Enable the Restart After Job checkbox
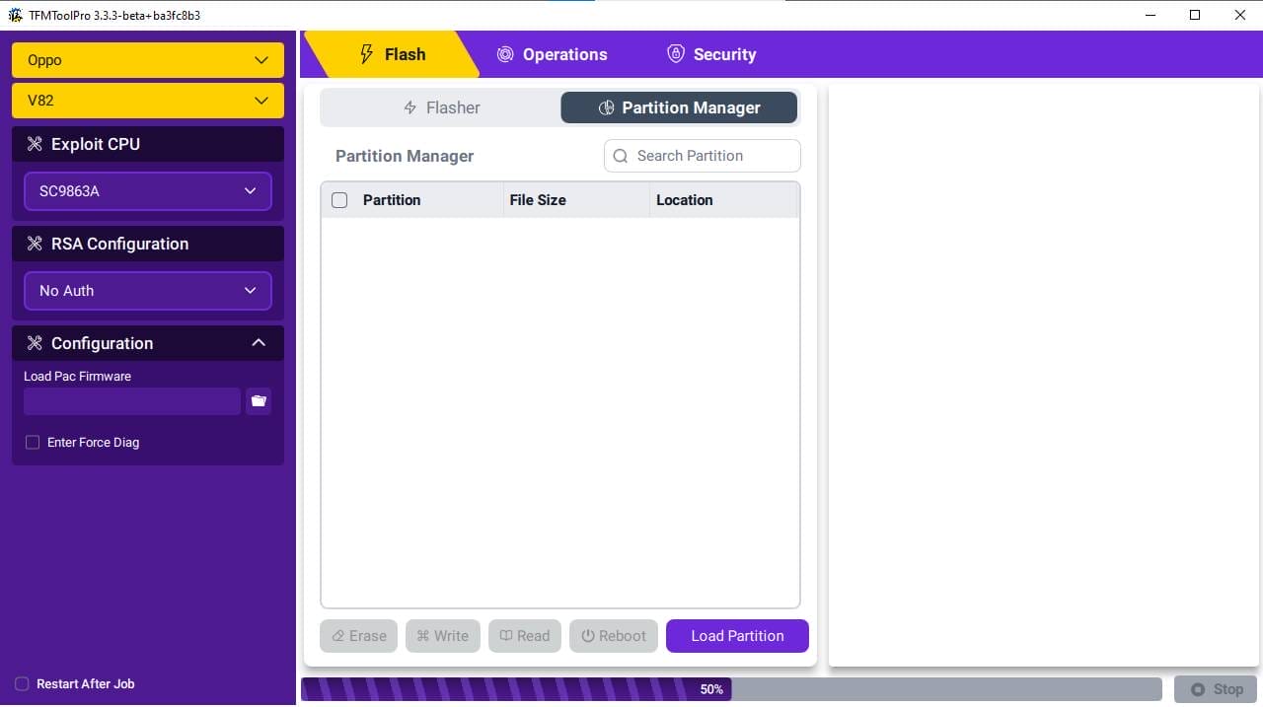The height and width of the screenshot is (707, 1263). pyautogui.click(x=22, y=683)
